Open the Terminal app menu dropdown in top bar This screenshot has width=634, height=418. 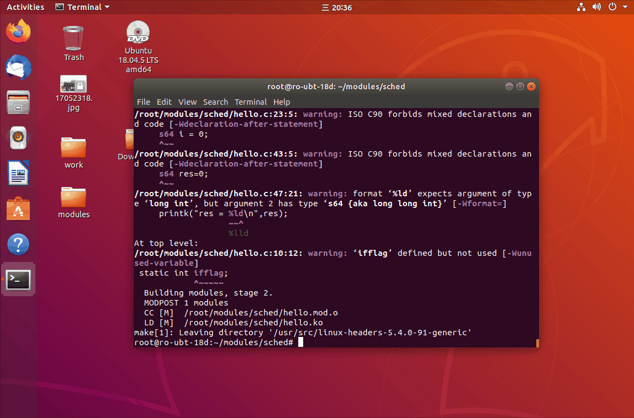(x=82, y=7)
